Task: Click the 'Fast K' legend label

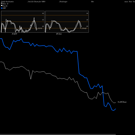Action: coord(5,6)
